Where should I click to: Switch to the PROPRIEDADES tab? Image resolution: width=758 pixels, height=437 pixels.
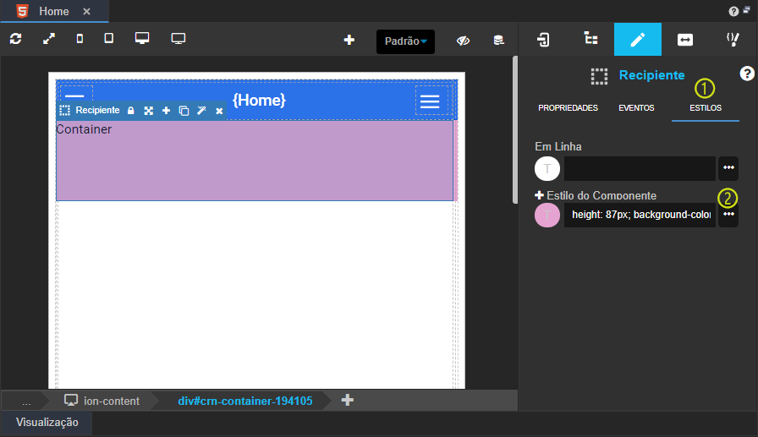(x=568, y=108)
